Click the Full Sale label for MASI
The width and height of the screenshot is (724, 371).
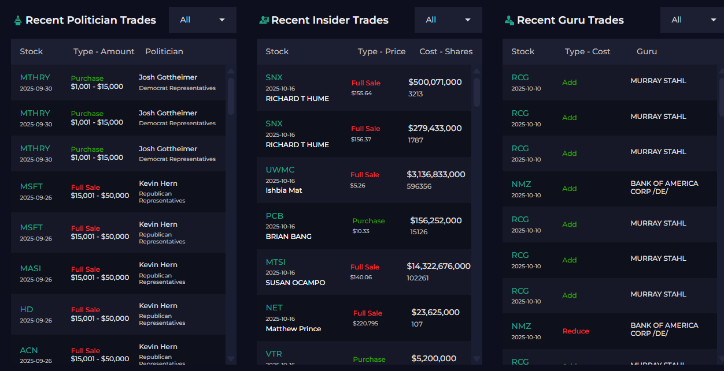[x=86, y=269]
